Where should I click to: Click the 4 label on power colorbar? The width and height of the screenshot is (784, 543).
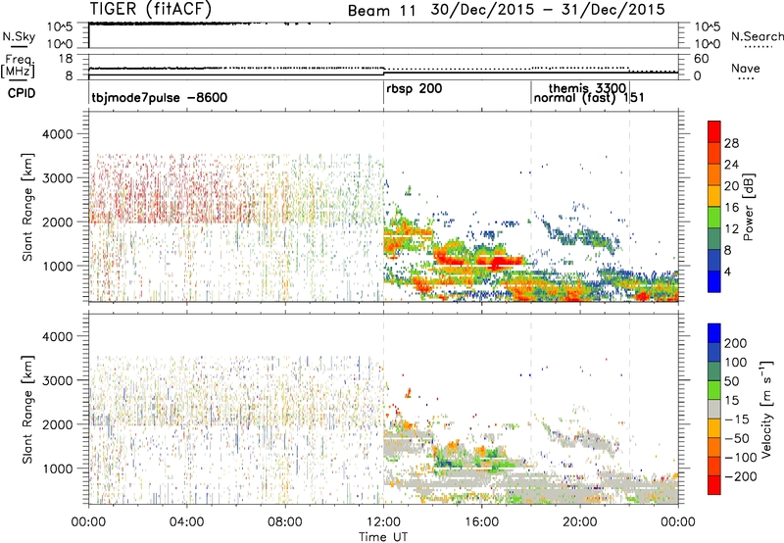728,272
